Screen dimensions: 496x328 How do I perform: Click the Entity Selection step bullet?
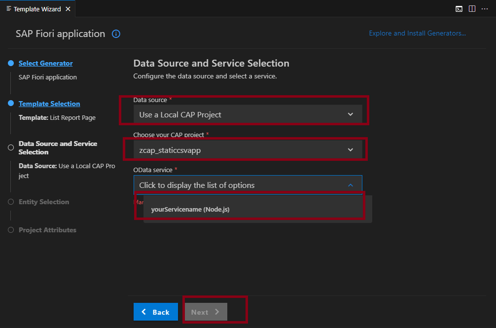(x=11, y=202)
